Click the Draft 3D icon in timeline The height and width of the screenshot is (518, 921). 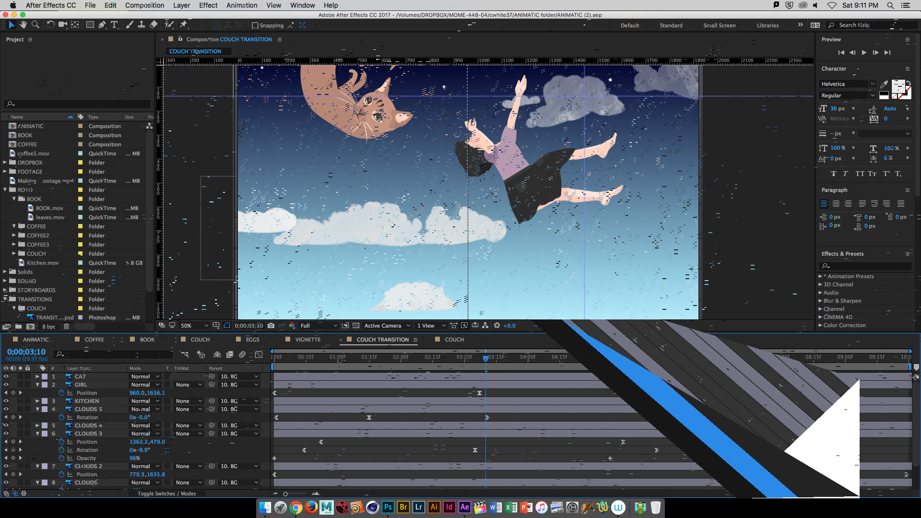[x=201, y=354]
